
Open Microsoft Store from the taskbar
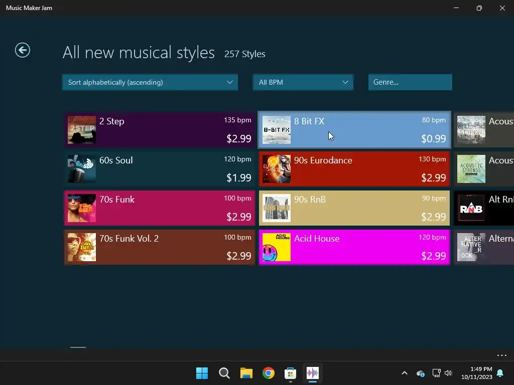291,373
